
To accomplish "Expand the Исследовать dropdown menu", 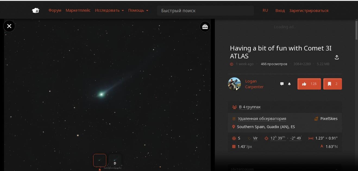I will click(x=109, y=10).
